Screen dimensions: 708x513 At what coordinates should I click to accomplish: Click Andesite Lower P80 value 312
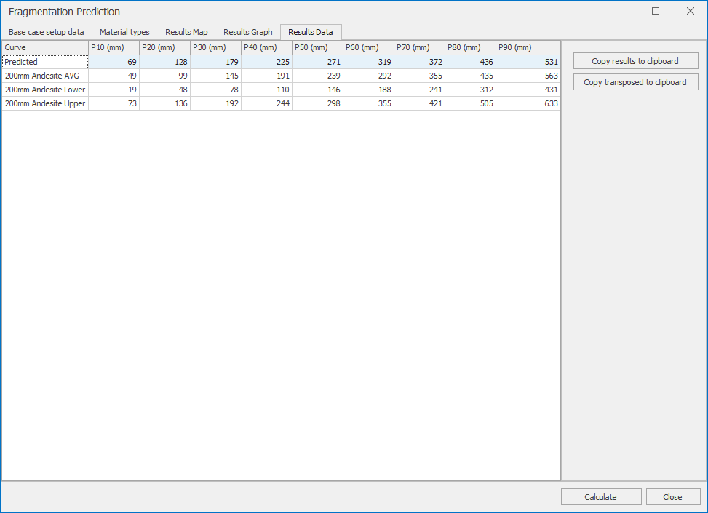click(471, 90)
